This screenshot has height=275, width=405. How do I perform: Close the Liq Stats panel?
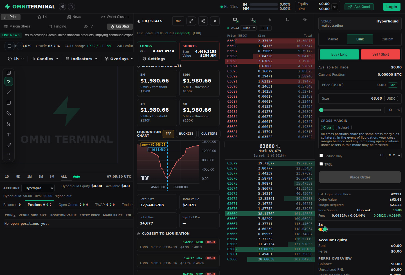pos(215,21)
